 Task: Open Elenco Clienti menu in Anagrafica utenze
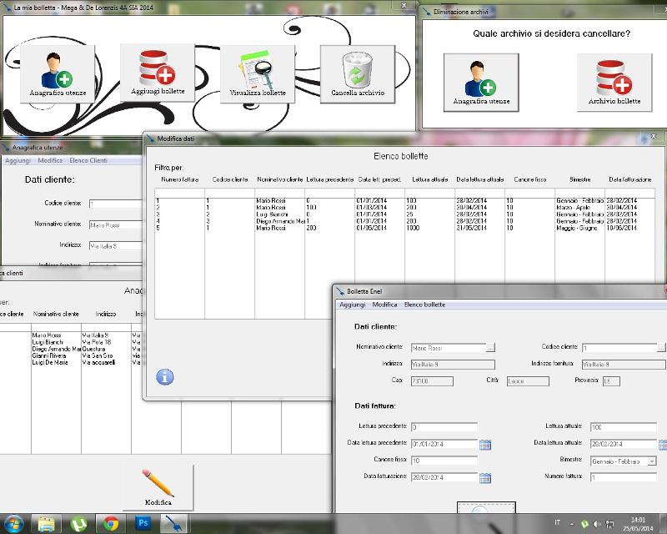[88, 160]
